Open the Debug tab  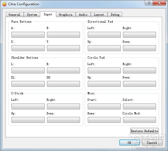(115, 15)
